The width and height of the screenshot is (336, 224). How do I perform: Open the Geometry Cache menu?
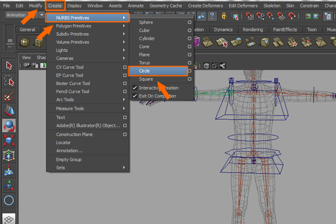[x=166, y=6]
